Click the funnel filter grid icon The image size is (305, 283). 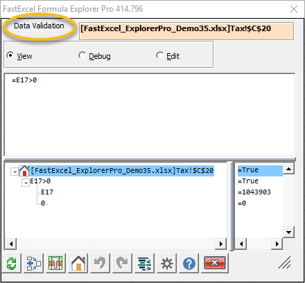tap(55, 263)
